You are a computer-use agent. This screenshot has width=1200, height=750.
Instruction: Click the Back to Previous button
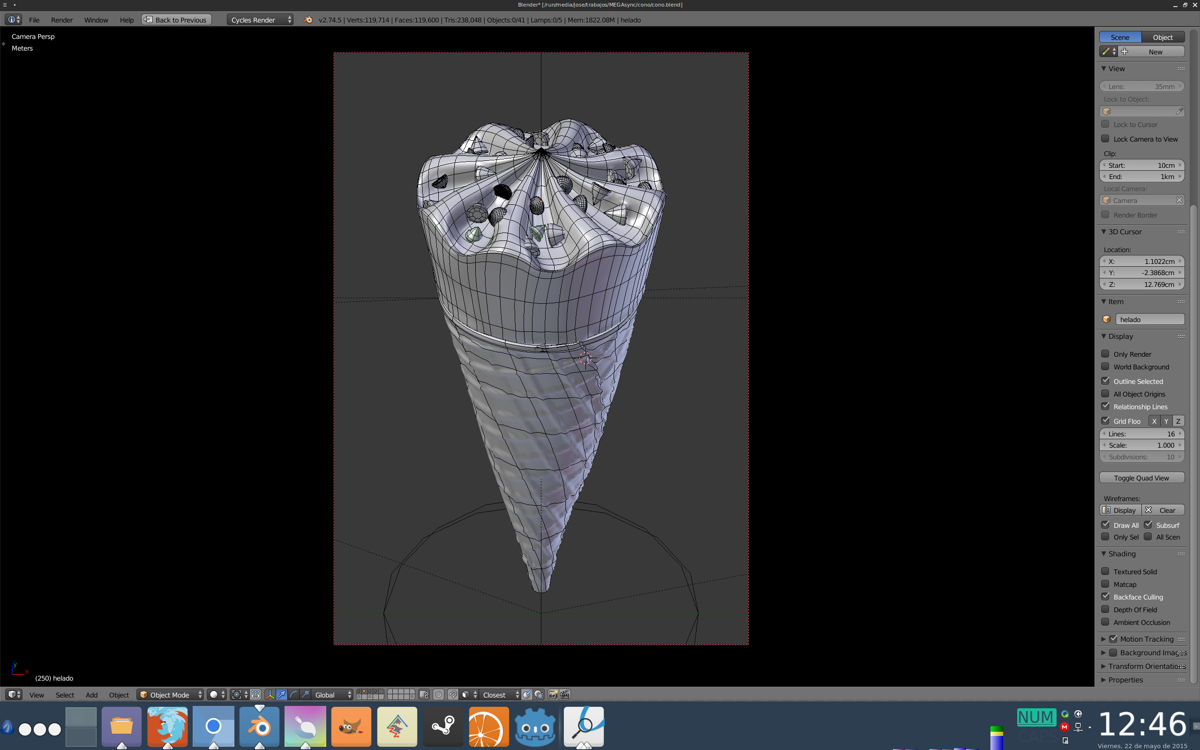177,20
